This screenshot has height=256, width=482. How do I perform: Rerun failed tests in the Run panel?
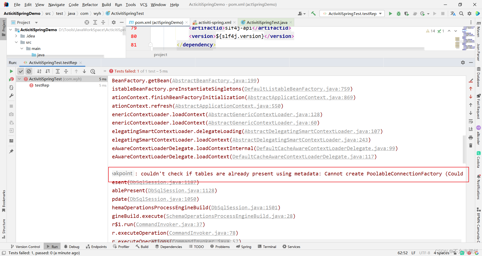(x=11, y=79)
